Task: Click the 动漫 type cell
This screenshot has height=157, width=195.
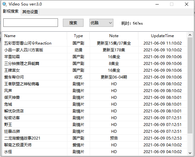Action: click(x=78, y=50)
